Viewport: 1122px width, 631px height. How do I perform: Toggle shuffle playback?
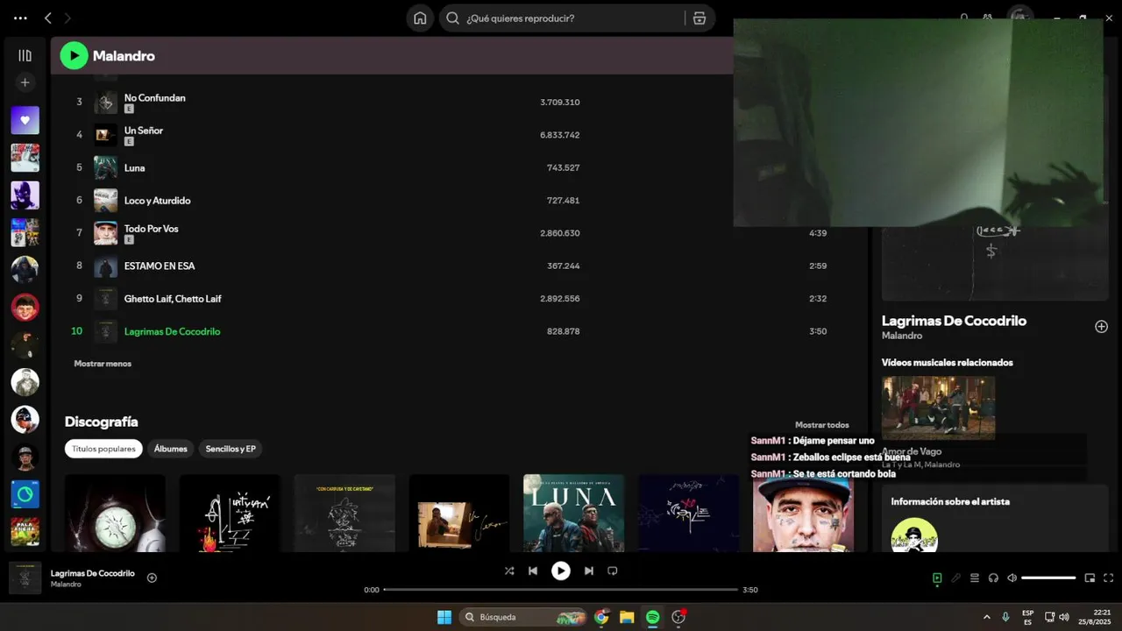(509, 571)
